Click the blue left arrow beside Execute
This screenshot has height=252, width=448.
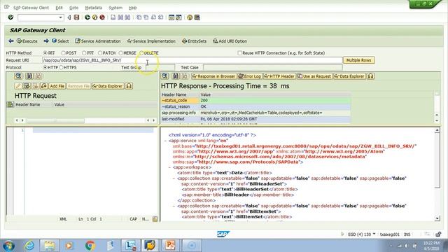point(11,41)
